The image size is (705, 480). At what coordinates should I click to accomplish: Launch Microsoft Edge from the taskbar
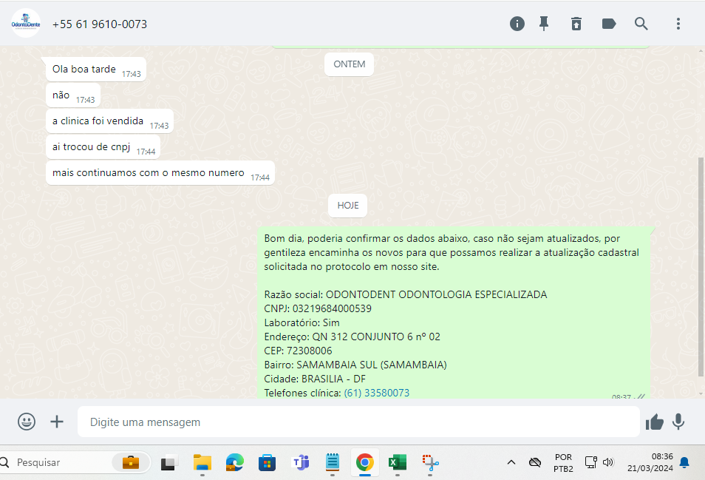[x=235, y=462]
